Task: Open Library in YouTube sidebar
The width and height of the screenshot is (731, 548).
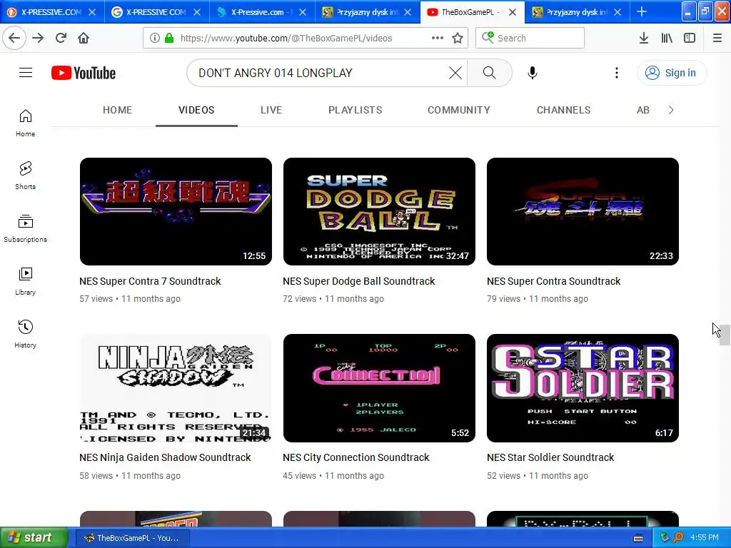Action: [26, 281]
